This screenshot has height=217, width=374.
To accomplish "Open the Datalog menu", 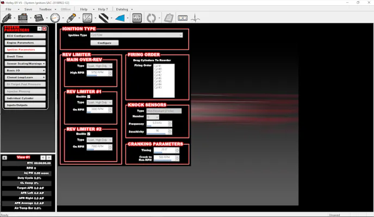I will pos(122,9).
